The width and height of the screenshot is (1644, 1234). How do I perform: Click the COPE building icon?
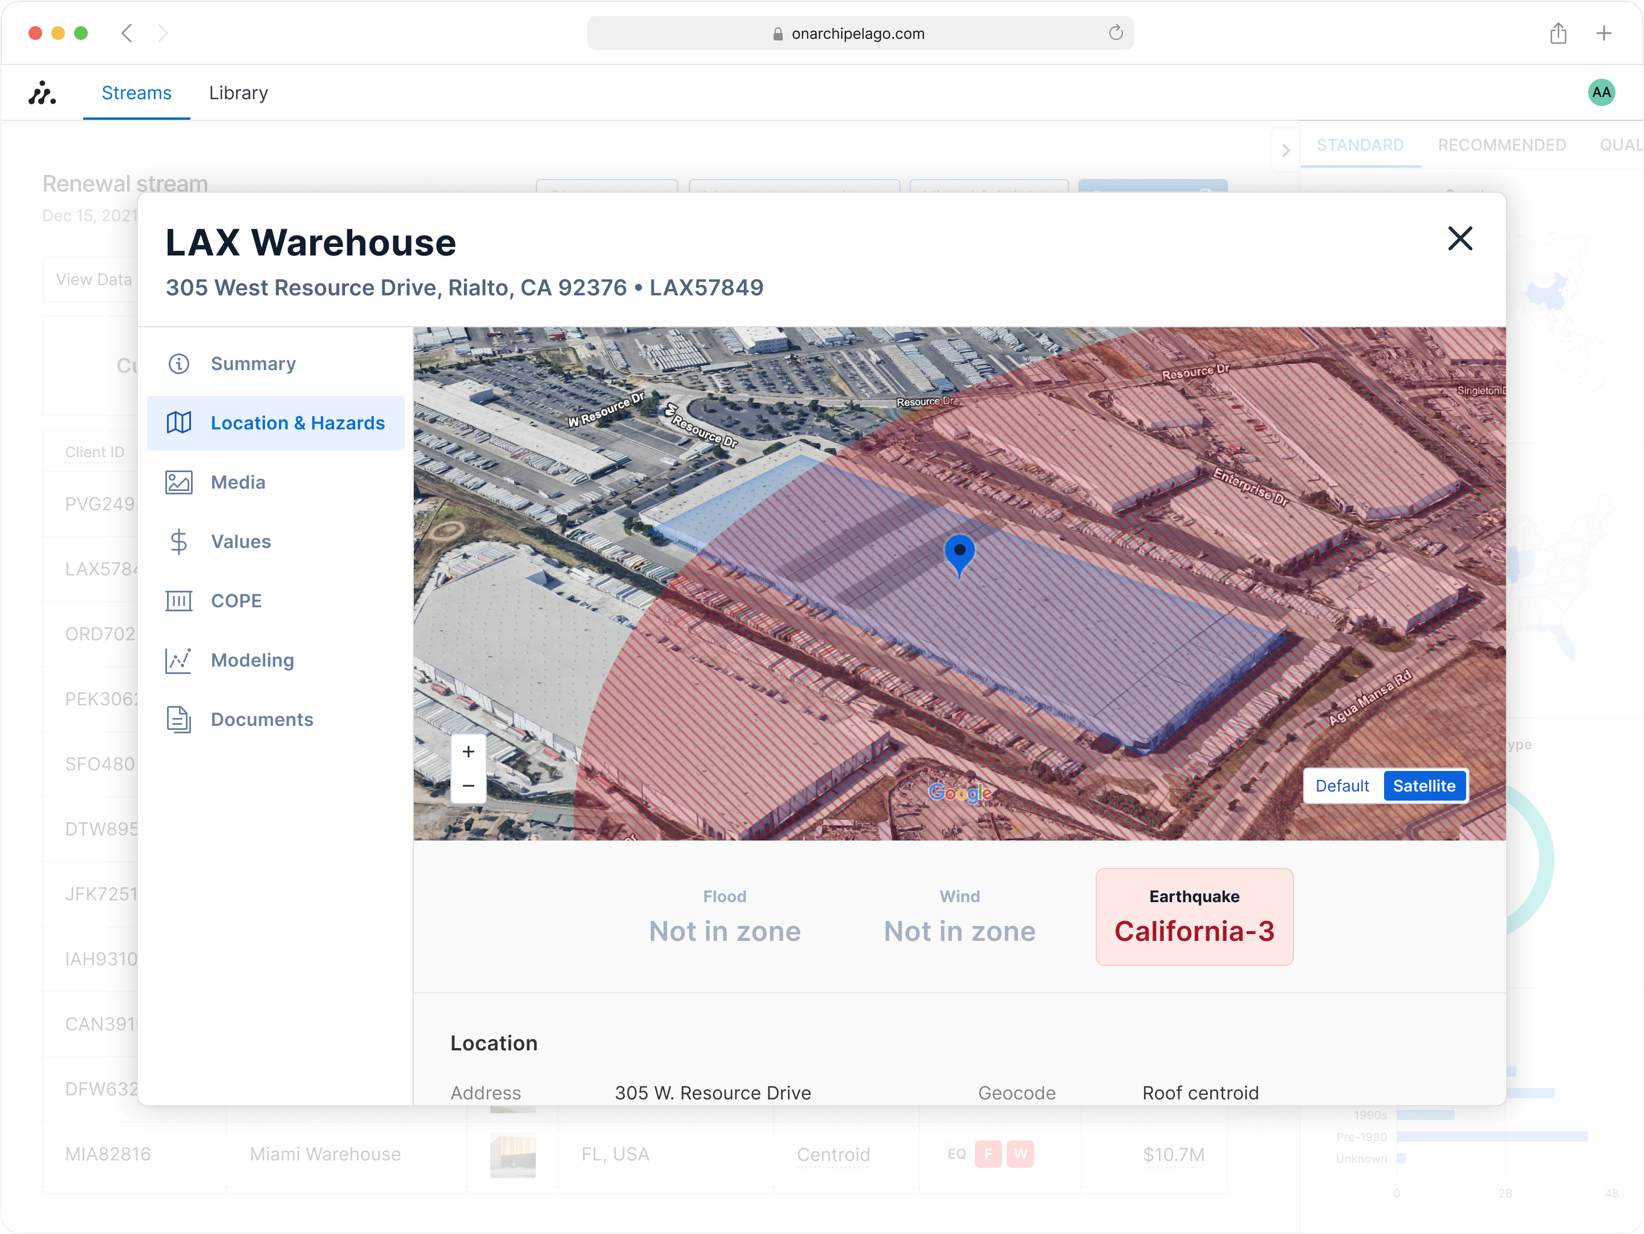[178, 600]
